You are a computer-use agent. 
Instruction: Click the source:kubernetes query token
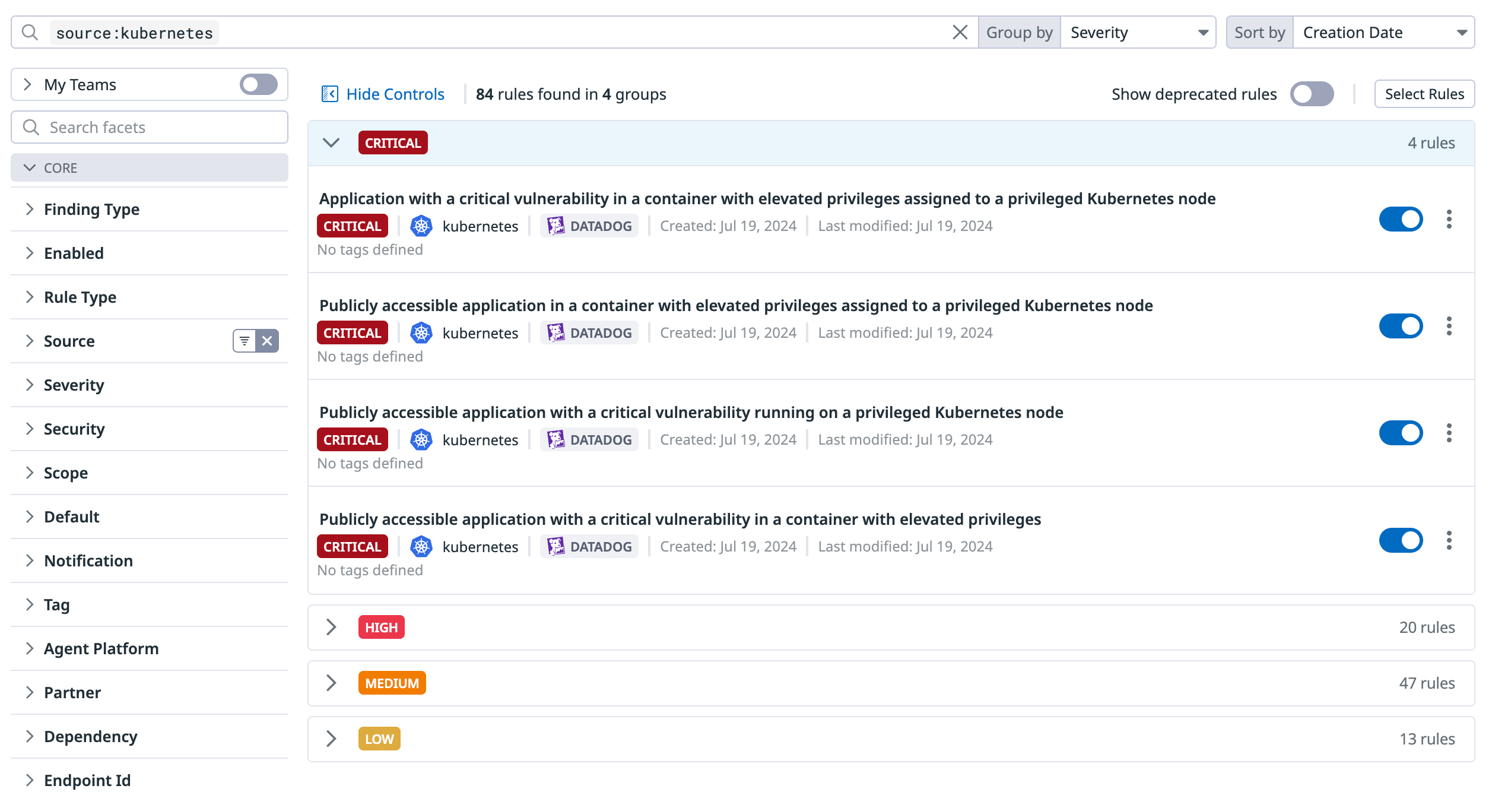[x=135, y=33]
